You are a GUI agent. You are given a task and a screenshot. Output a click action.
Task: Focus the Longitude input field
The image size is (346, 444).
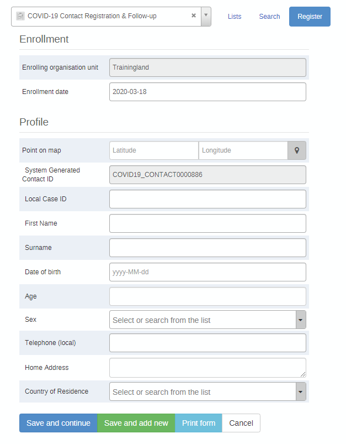243,150
